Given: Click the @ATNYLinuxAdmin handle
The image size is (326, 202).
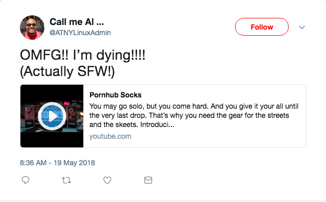Looking at the screenshot, I should point(80,33).
